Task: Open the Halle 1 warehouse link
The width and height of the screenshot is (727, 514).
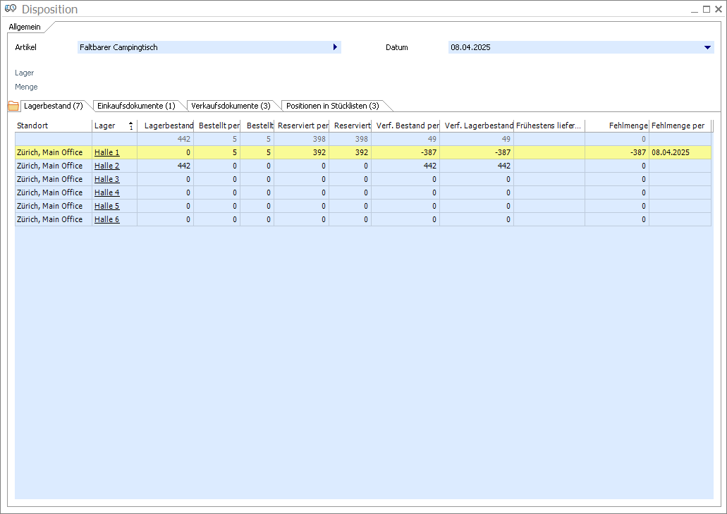Action: 106,152
